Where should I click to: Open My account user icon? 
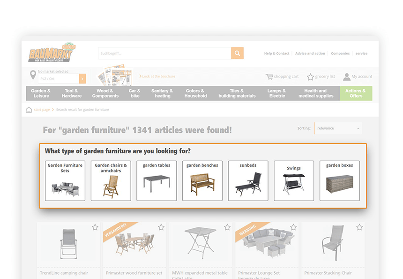(347, 77)
